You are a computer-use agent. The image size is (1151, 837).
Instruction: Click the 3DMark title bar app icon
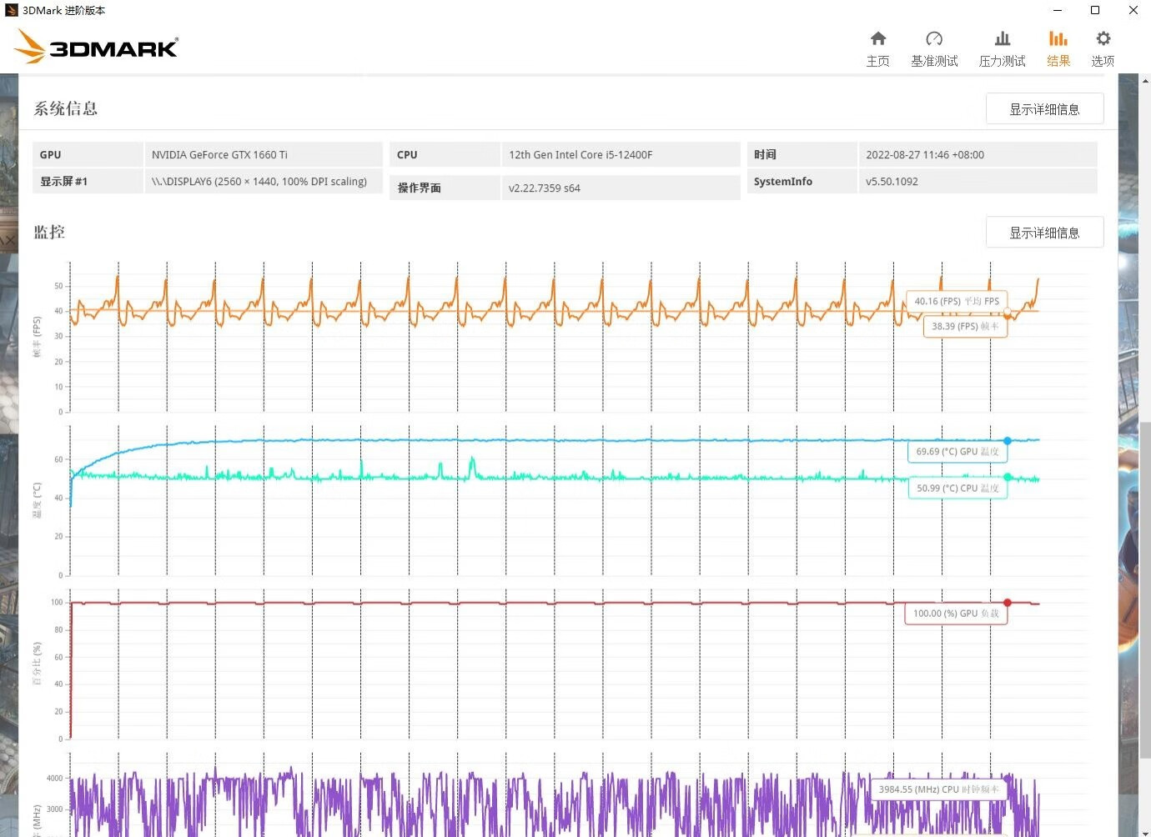pos(11,10)
